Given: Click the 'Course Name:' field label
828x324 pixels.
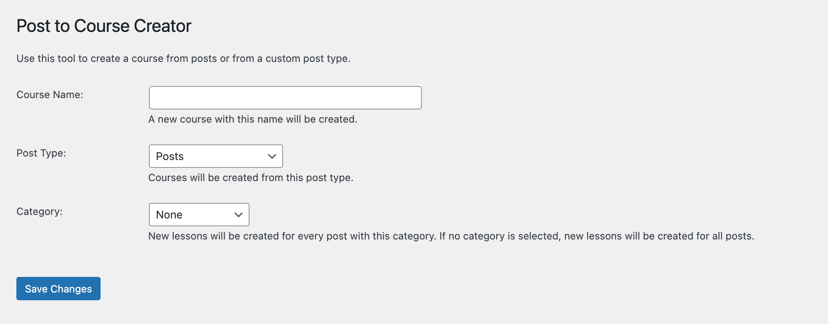Looking at the screenshot, I should [50, 95].
